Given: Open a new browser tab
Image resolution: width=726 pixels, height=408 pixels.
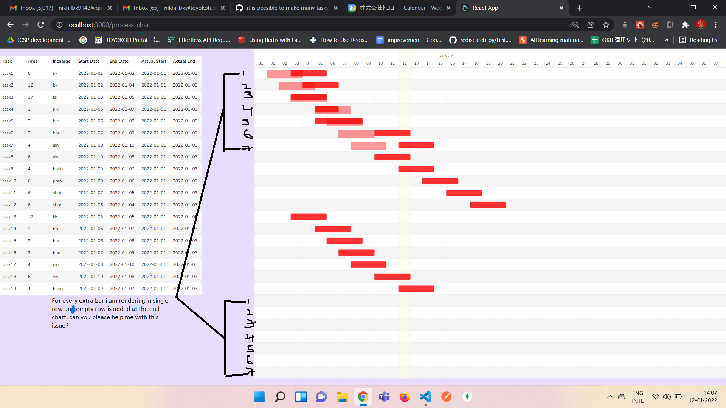Looking at the screenshot, I should point(579,8).
